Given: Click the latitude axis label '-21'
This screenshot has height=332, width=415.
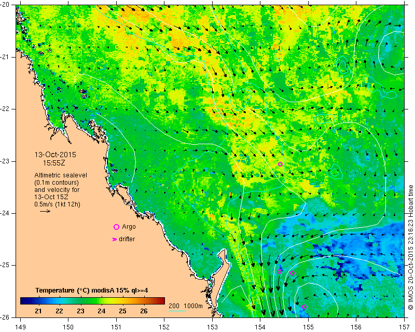Looking at the screenshot, I should point(6,57).
